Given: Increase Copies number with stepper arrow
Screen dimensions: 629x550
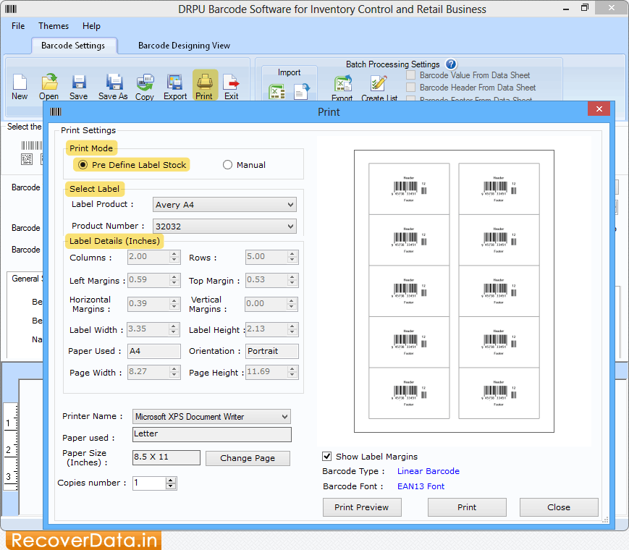Looking at the screenshot, I should pos(169,479).
